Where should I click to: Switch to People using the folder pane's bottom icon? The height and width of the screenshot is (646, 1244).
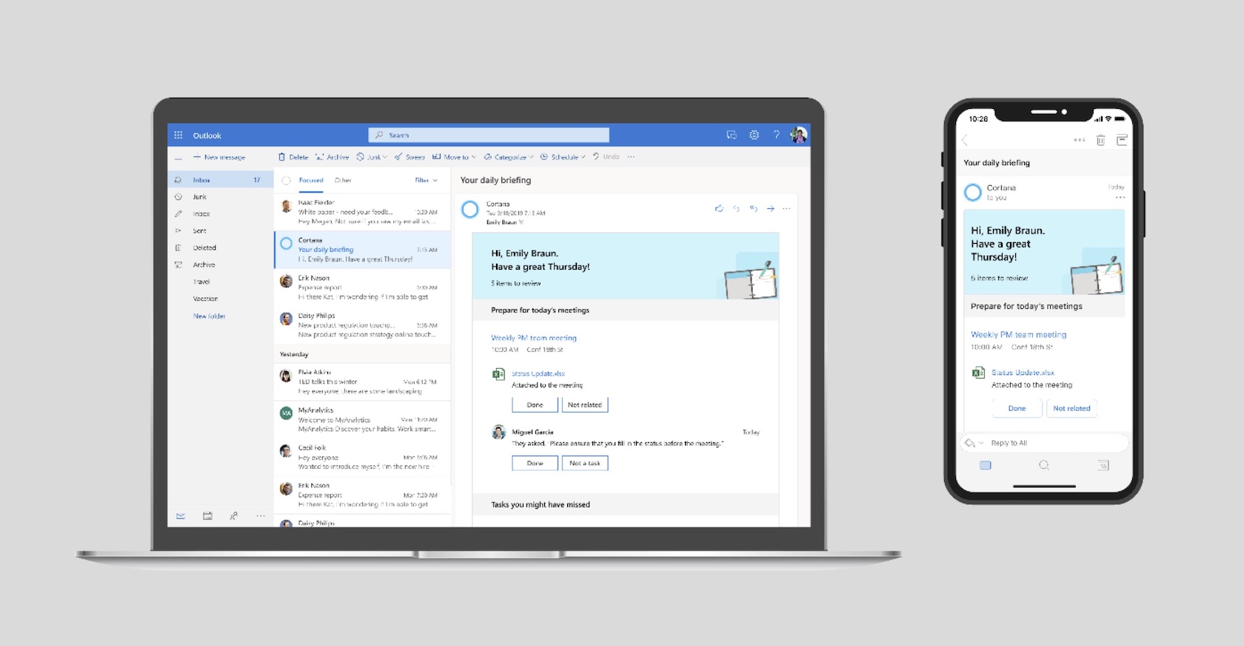(x=233, y=516)
